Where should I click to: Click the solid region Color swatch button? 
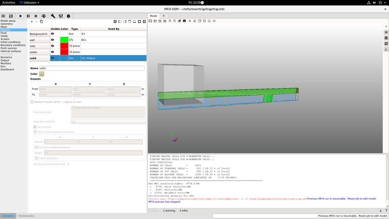42,74
